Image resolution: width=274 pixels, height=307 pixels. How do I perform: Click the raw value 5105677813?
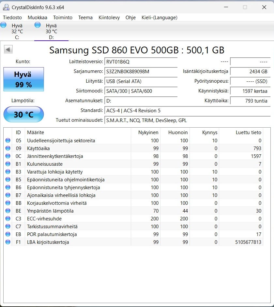point(248,242)
